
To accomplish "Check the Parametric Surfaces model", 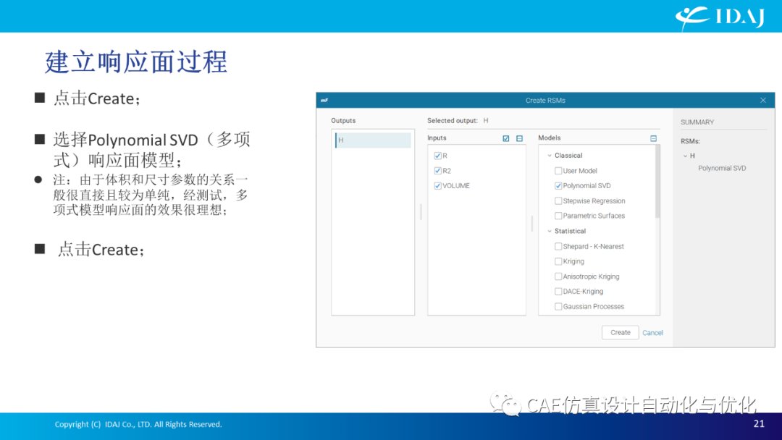I will pos(558,216).
